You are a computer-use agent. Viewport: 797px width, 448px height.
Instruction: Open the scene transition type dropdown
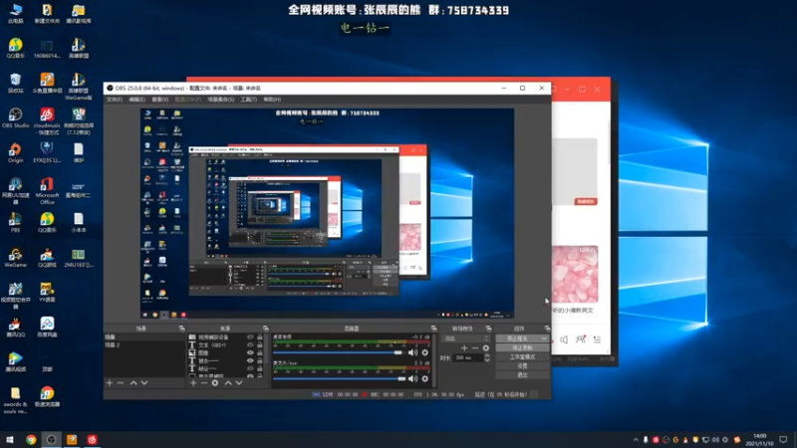point(466,338)
